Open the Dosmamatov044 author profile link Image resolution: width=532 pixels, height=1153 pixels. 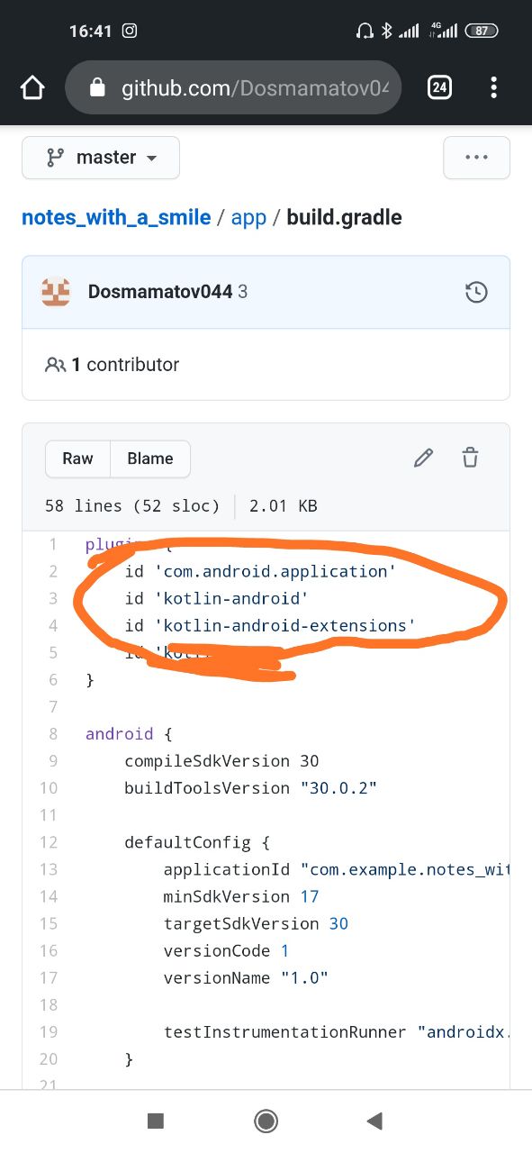pos(160,292)
